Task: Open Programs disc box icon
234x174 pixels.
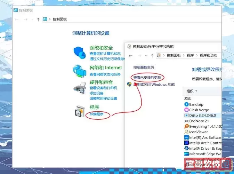Action: coord(80,111)
